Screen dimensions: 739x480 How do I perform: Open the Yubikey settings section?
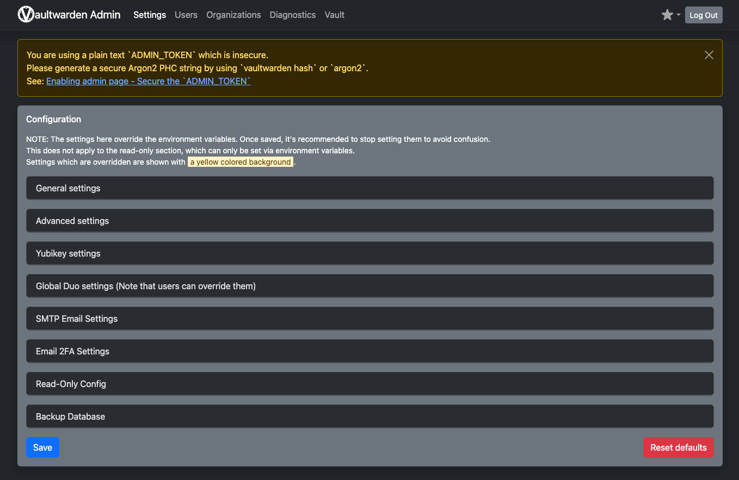pos(369,253)
